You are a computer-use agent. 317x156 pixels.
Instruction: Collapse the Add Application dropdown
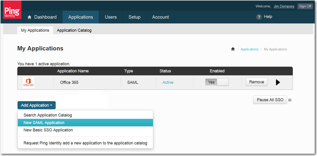(36, 105)
